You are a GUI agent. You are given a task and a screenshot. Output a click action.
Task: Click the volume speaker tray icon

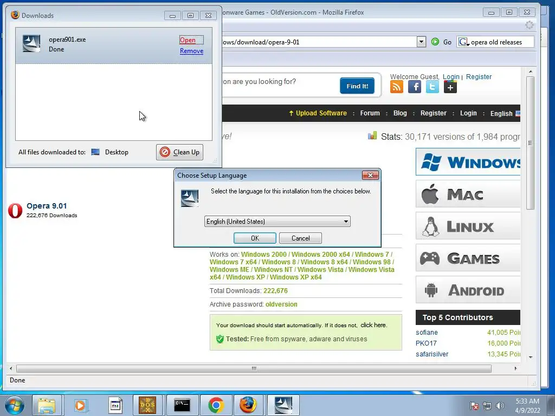[500, 406]
